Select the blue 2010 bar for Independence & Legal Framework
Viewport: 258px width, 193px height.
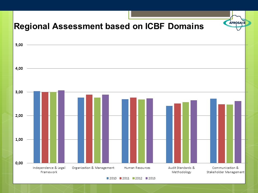tap(37, 127)
